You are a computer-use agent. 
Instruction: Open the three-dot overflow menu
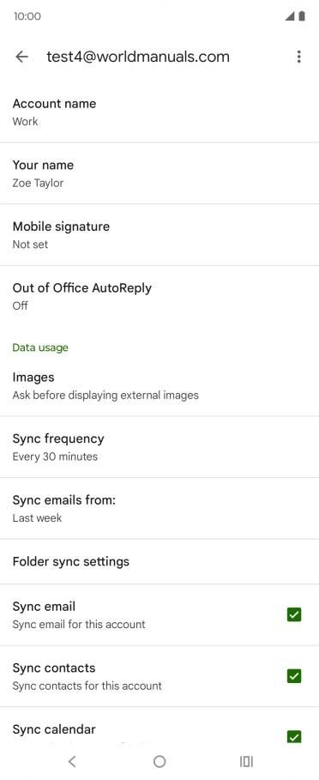pos(298,57)
